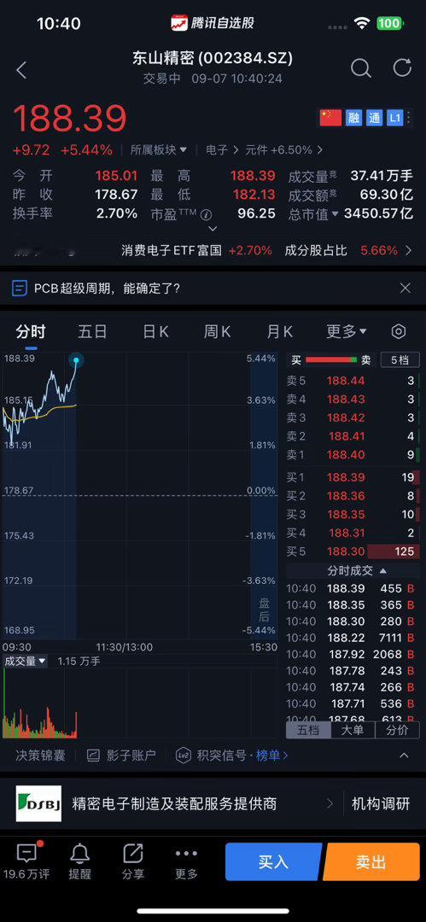Tap the 融 margin badge
426x922 pixels.
(x=353, y=118)
